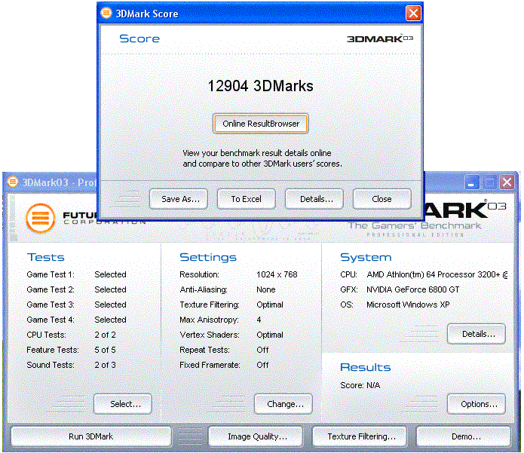Click Game Test 2 label
524x453 pixels.
51,289
